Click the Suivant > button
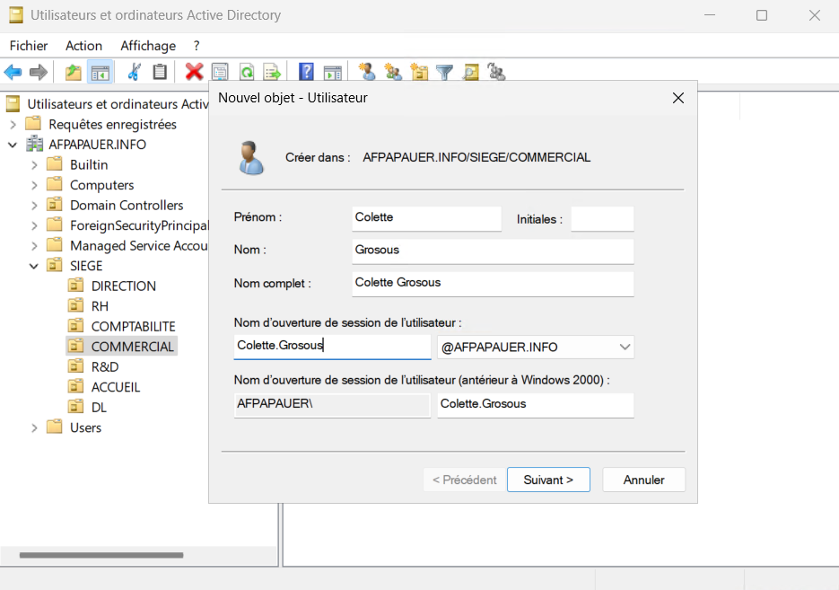 547,480
